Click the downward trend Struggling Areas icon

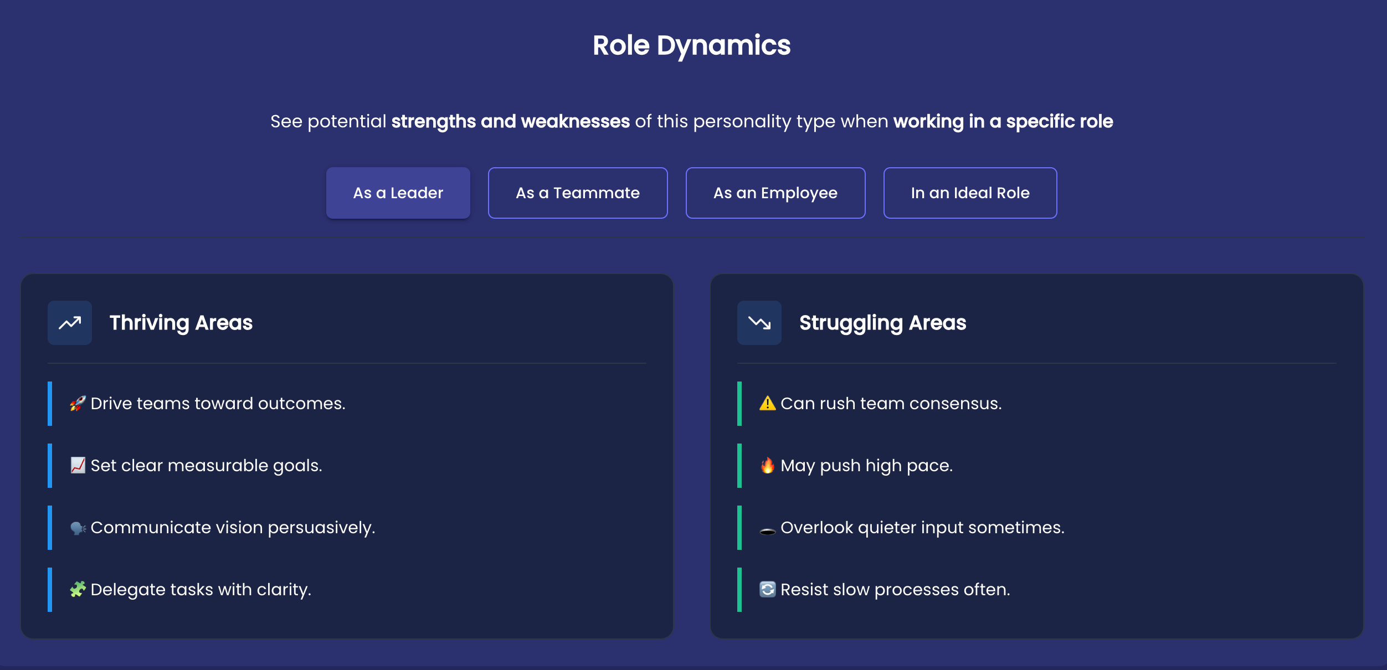tap(759, 323)
